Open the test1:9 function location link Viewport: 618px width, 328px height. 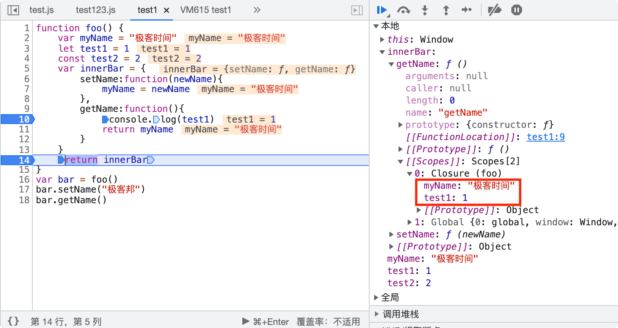pyautogui.click(x=546, y=137)
